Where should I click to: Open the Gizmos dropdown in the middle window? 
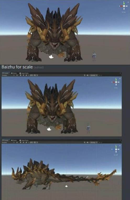click(x=94, y=75)
